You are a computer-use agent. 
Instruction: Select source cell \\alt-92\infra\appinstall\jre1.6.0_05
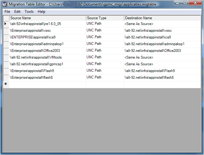point(47,24)
